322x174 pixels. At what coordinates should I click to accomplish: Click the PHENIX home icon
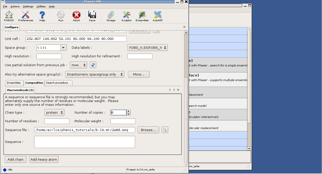pos(9,16)
